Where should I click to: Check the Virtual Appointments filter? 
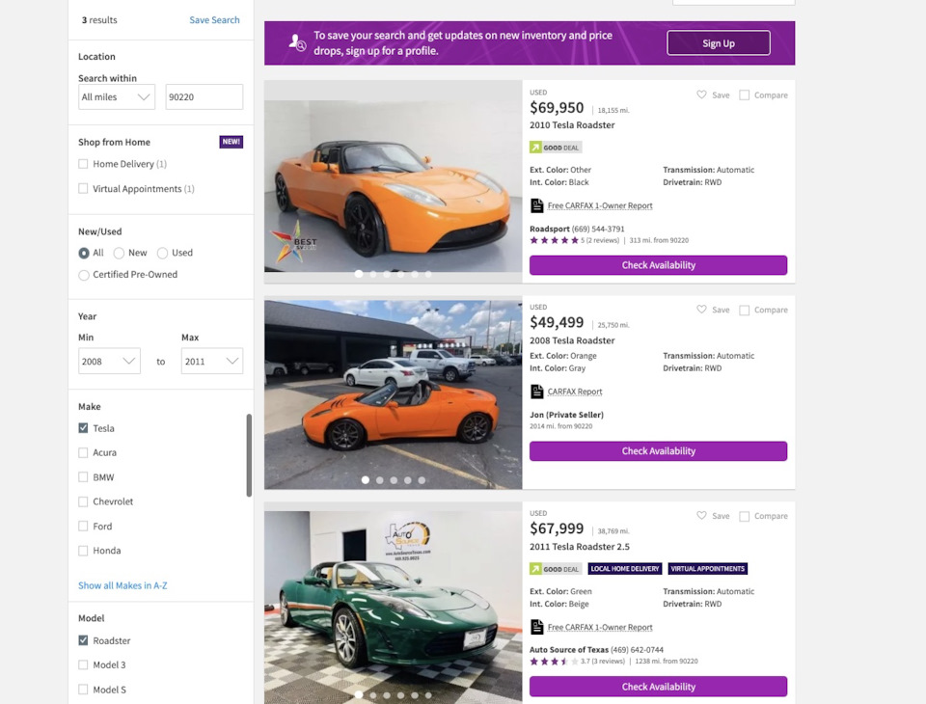click(83, 188)
